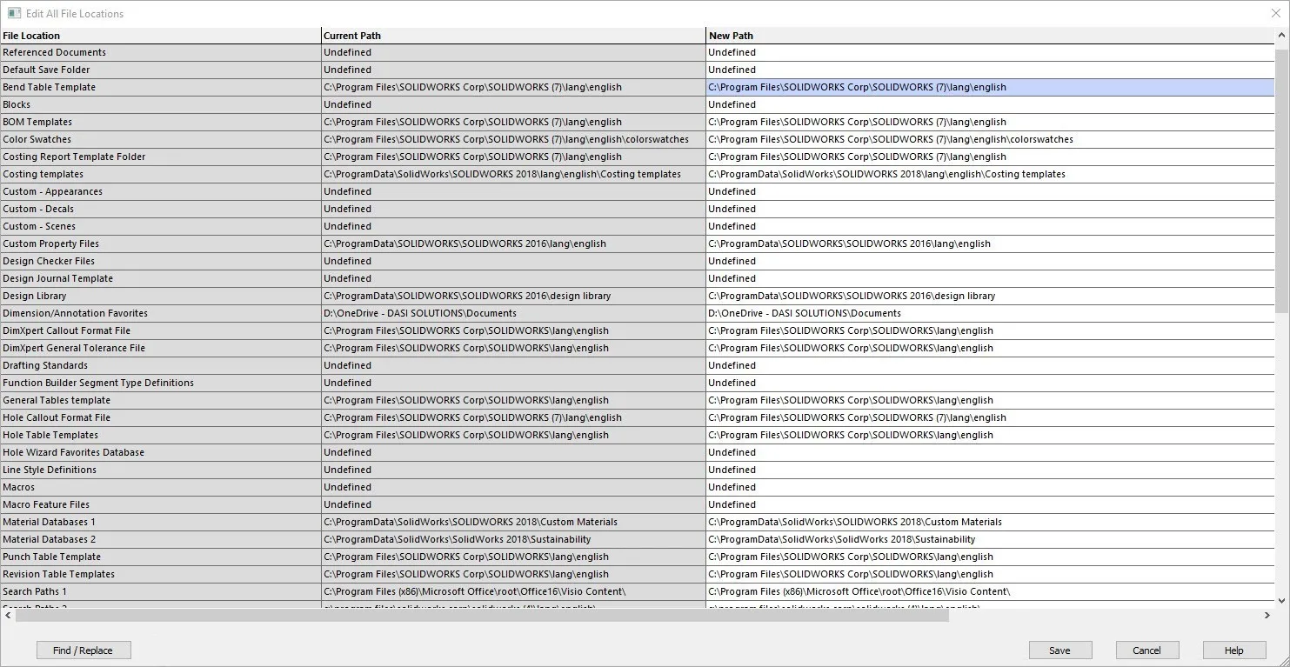Select the General Tables template row label
Viewport: 1290px width, 667px height.
pyautogui.click(x=161, y=400)
